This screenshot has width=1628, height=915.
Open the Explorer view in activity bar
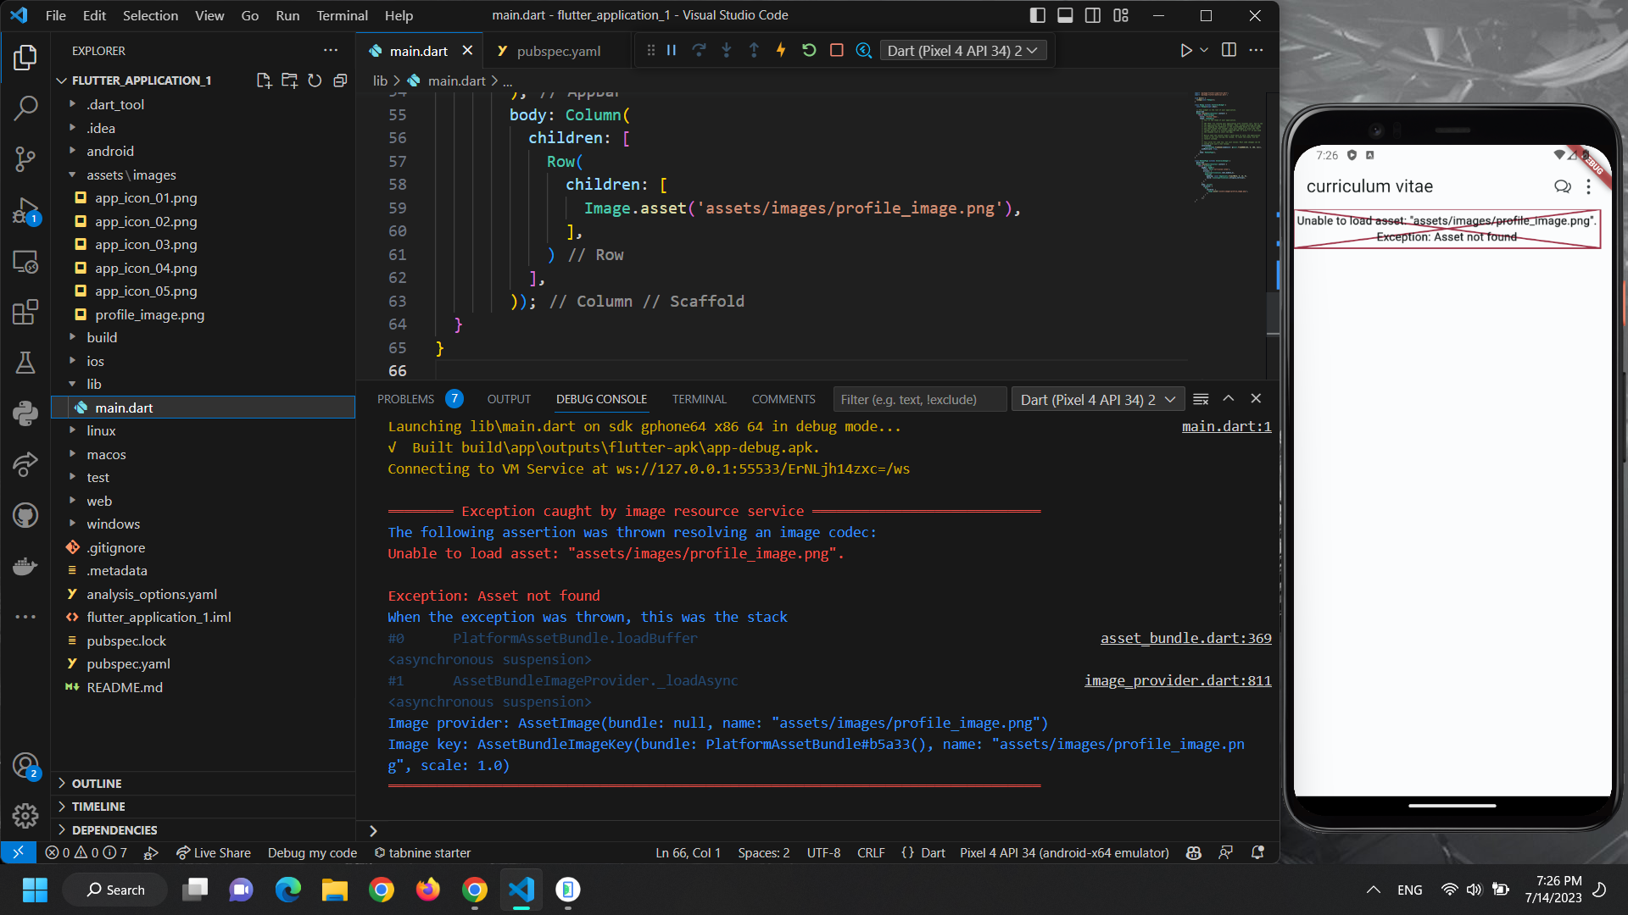pos(25,58)
